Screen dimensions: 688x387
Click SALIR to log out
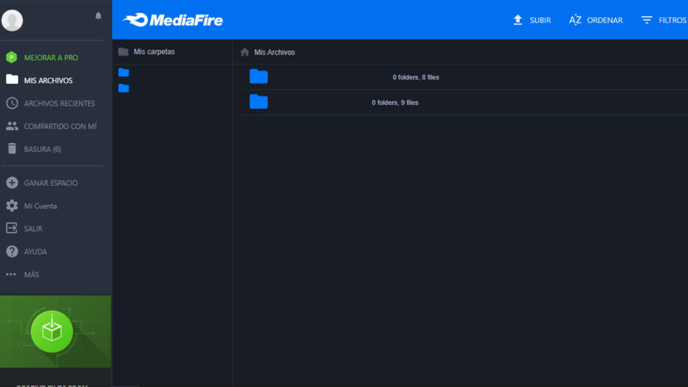click(x=33, y=229)
